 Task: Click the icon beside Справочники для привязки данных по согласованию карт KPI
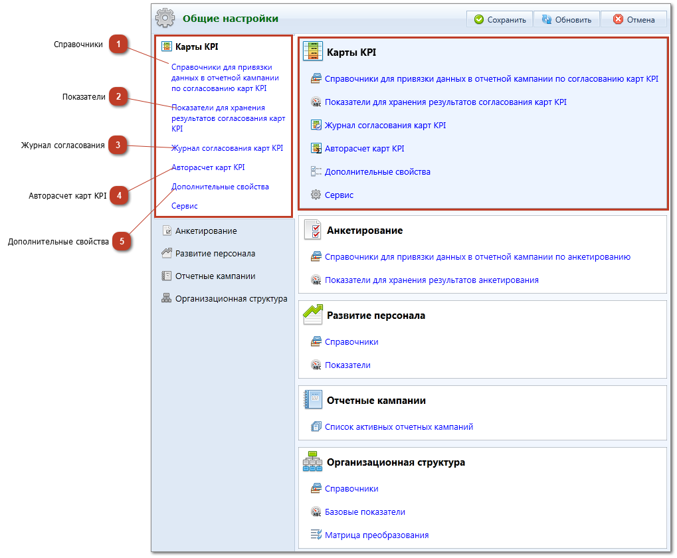[x=316, y=79]
